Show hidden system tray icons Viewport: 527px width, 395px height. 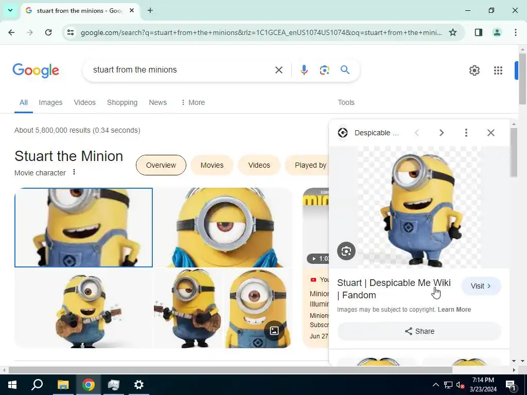coord(435,385)
